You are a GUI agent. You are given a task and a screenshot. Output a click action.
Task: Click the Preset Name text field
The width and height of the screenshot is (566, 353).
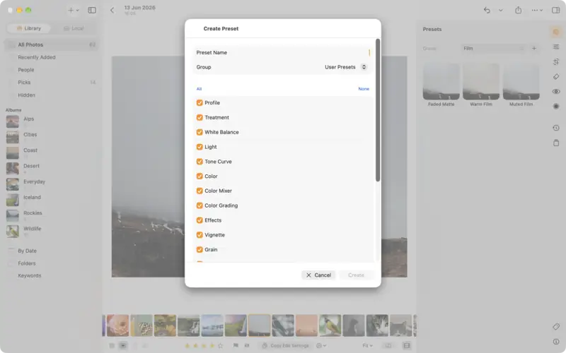point(283,52)
